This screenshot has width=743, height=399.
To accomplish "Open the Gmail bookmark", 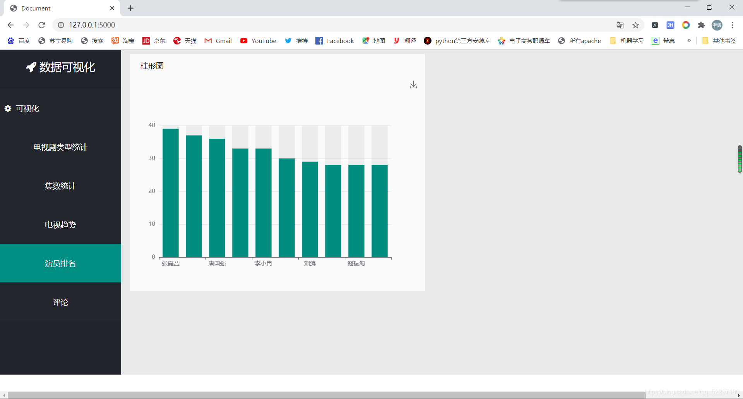I will (x=218, y=41).
